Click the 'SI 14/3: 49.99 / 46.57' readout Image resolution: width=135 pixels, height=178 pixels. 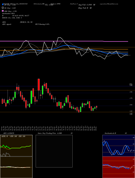[21, 16]
